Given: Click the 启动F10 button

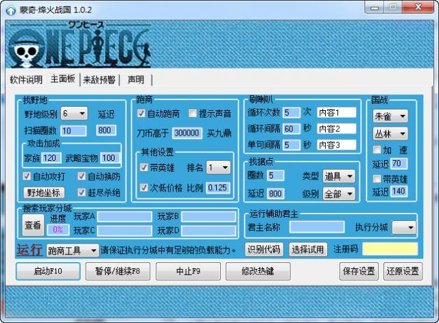Looking at the screenshot, I should [x=48, y=271].
